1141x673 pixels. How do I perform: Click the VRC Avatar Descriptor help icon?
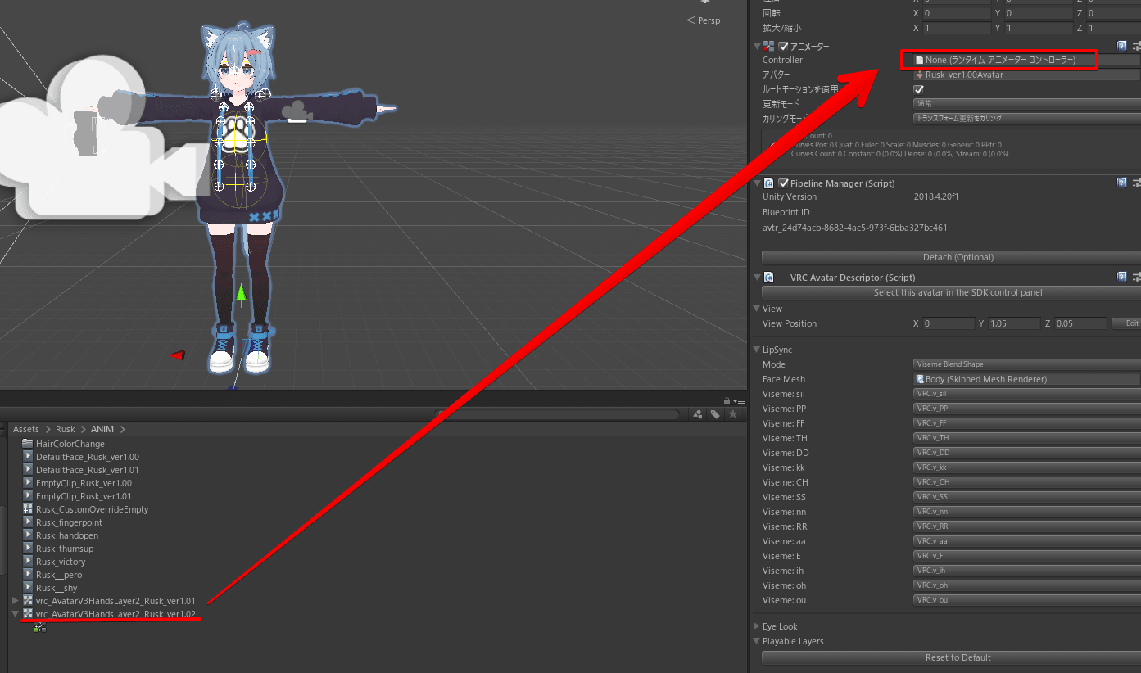1121,278
